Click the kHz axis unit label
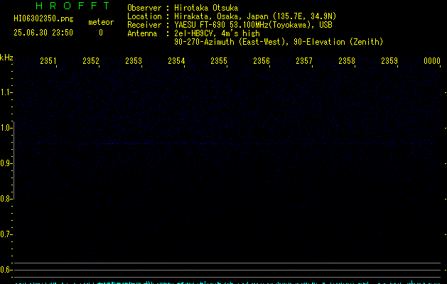Viewport: 447px width, 284px height. (6, 58)
